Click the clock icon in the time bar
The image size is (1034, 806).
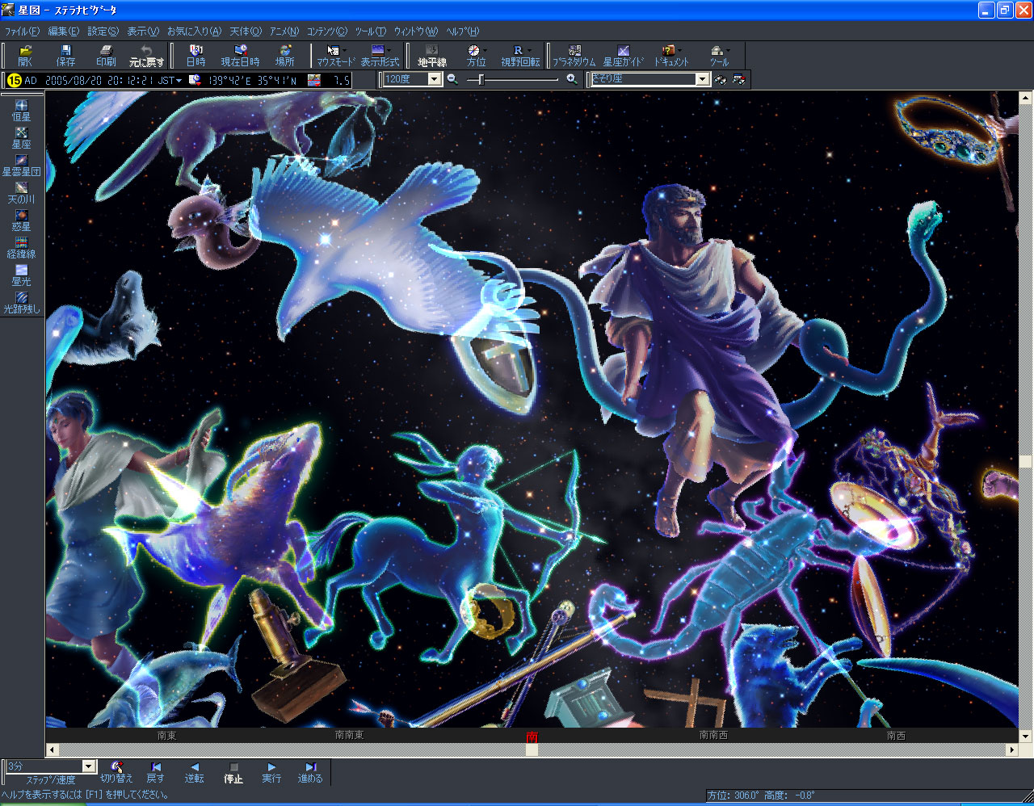pos(195,80)
